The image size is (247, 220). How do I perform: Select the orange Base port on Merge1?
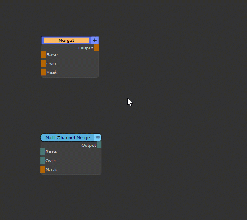coord(43,54)
